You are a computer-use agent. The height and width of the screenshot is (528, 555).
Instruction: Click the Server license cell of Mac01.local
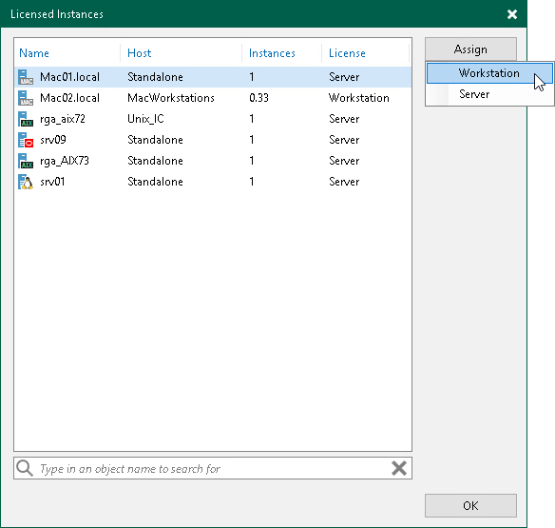(x=344, y=77)
